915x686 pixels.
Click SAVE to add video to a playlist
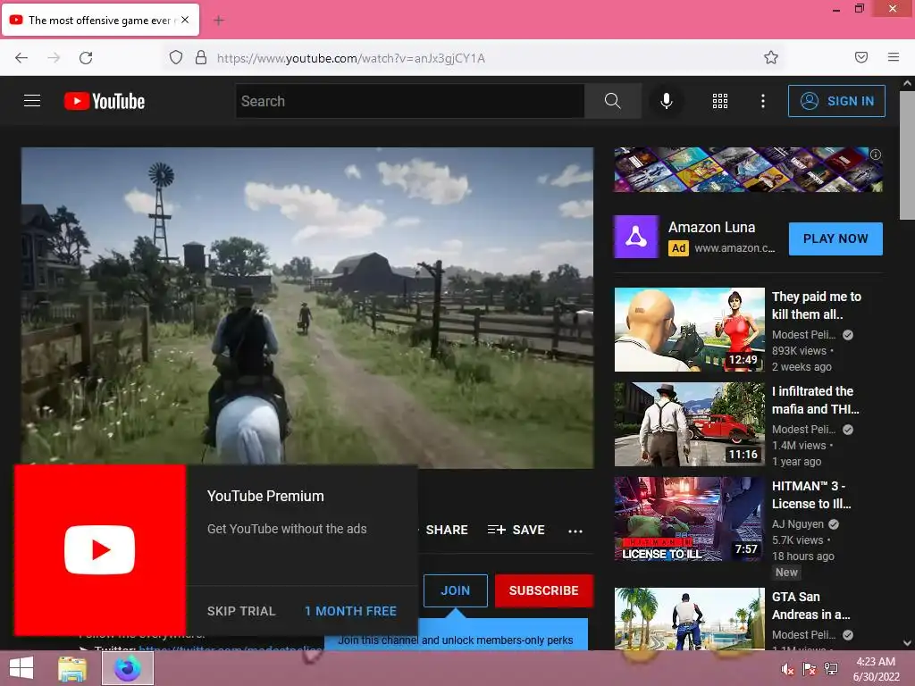[x=516, y=530]
